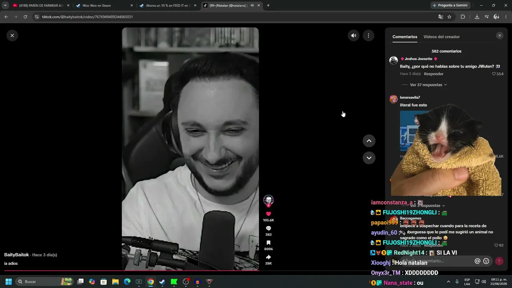Mention a user with the @ icon
512x288 pixels.
point(477,261)
